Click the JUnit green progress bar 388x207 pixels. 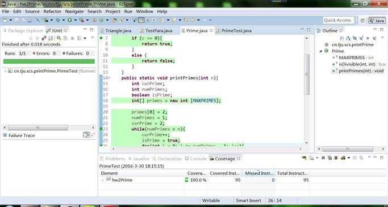pos(49,61)
